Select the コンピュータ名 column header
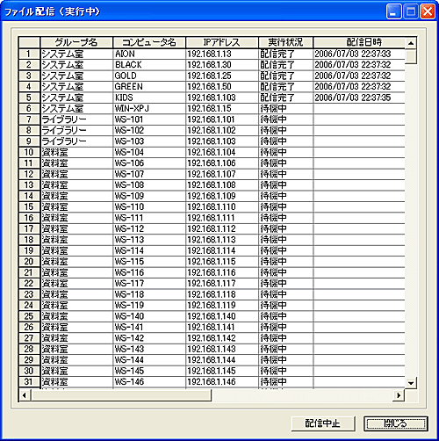Screen dimensions: 439x441 [x=149, y=42]
